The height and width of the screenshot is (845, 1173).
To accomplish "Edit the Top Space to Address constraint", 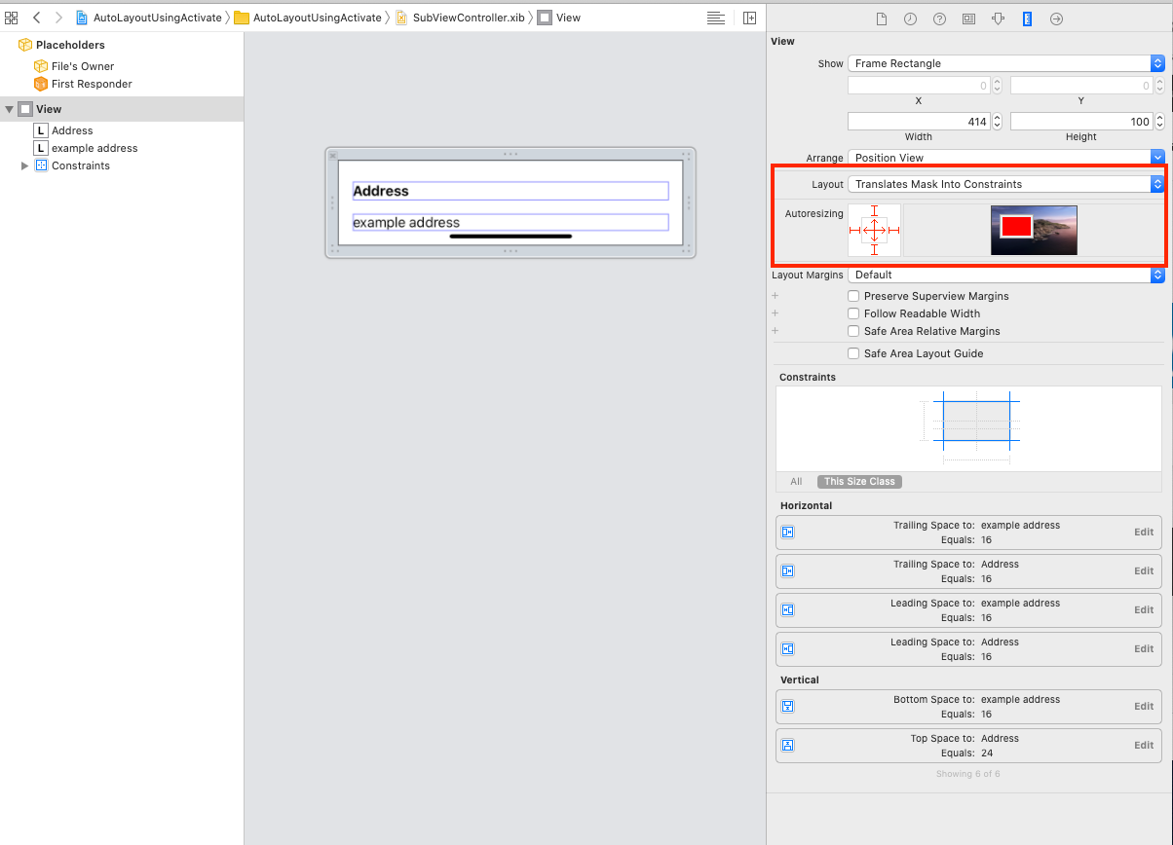I will click(1142, 745).
